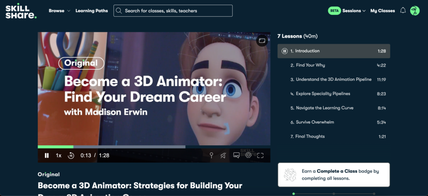Open notifications bell

(403, 11)
